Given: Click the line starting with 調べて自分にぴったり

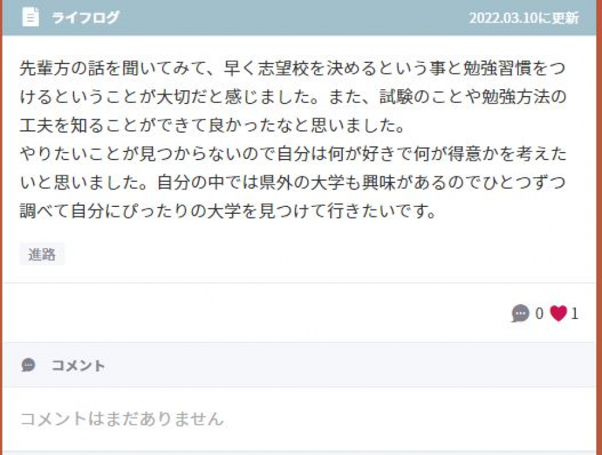Looking at the screenshot, I should click(x=228, y=211).
